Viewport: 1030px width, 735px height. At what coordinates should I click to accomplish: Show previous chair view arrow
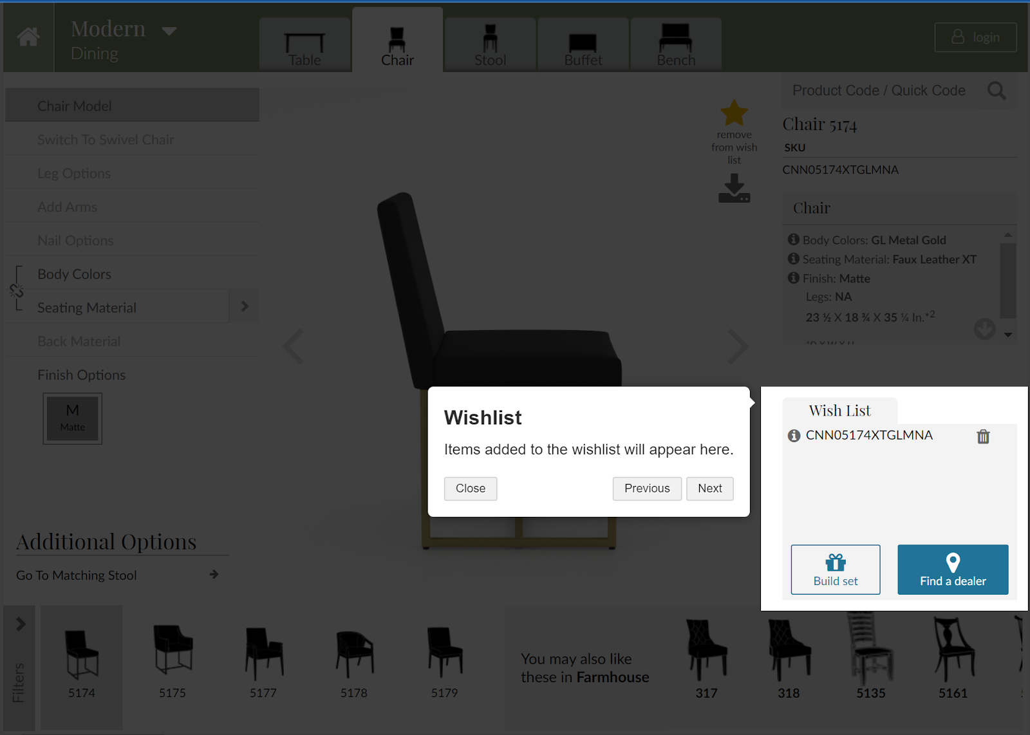tap(294, 346)
